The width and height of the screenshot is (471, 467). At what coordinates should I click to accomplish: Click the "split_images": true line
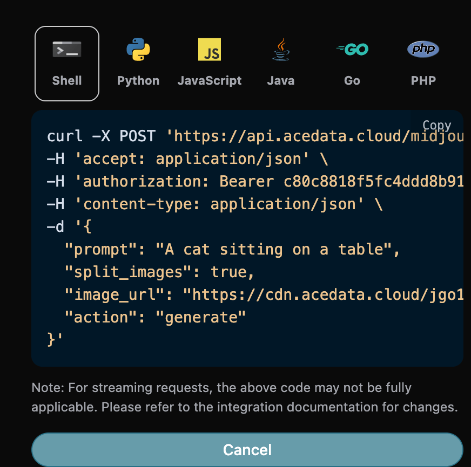(159, 272)
